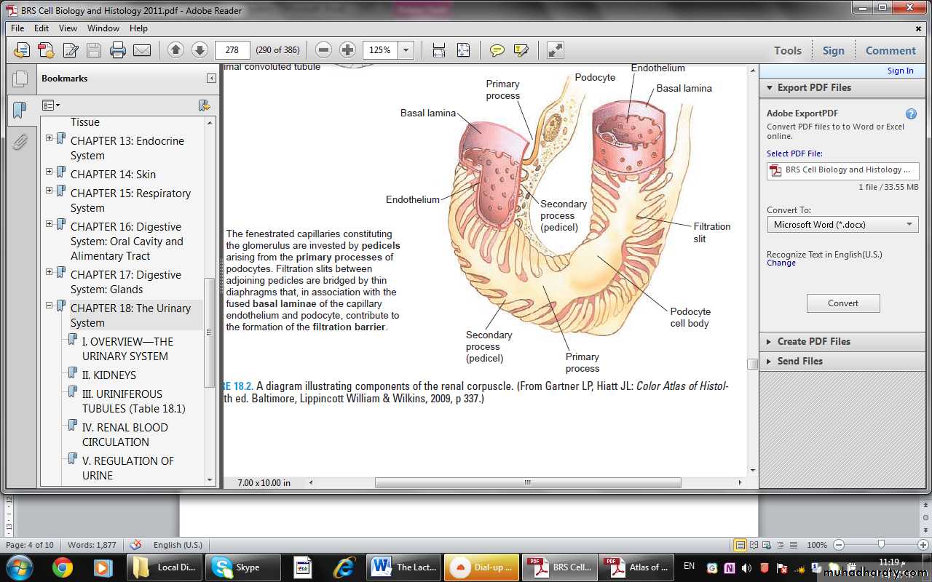Viewport: 932px width, 582px height.
Task: Go to previous page with up arrow
Action: (x=175, y=50)
